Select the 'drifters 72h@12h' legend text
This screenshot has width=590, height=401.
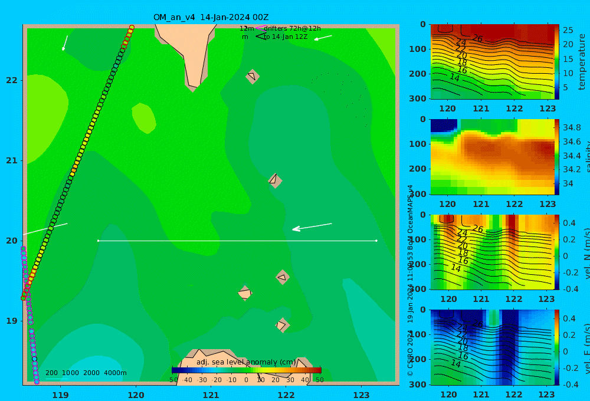click(x=293, y=28)
